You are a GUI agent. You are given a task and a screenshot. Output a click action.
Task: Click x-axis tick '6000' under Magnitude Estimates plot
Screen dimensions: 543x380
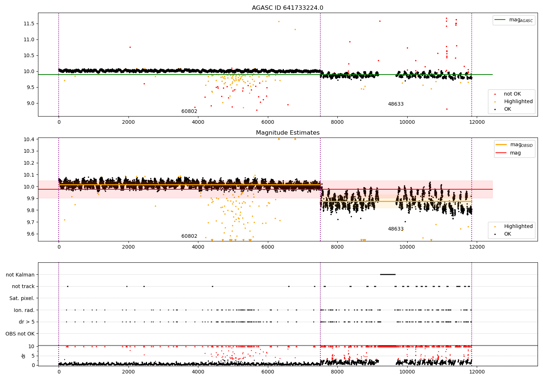tap(268, 247)
